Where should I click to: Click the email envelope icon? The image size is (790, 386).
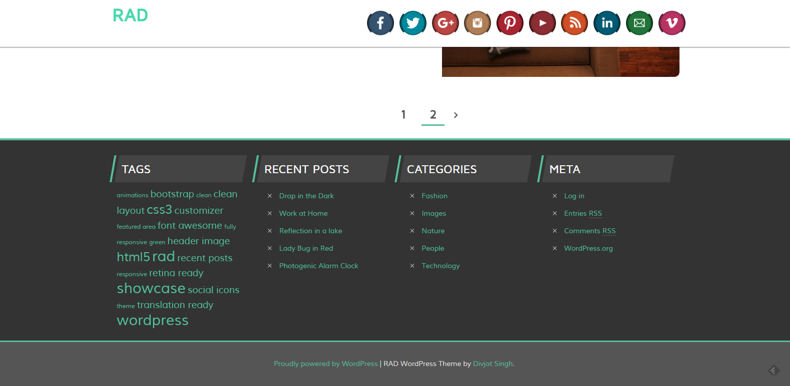click(x=639, y=23)
